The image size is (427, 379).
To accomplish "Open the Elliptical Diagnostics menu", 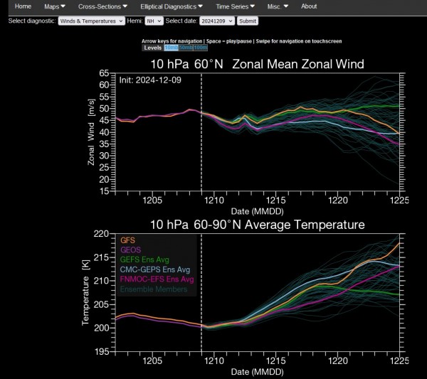I will (x=172, y=6).
